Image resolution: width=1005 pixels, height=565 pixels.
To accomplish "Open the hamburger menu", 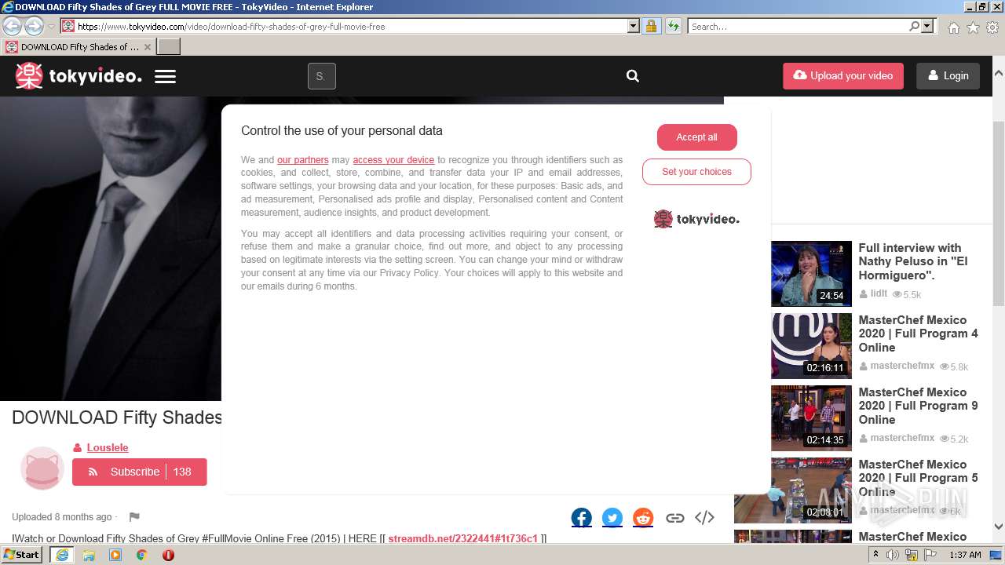I will click(165, 77).
